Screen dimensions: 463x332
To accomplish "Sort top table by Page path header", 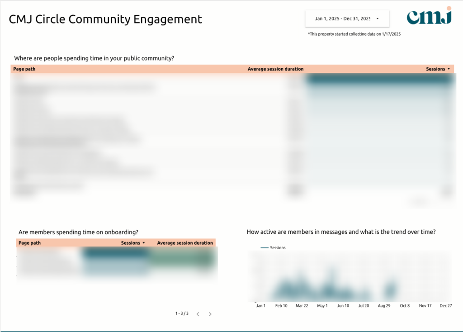I will tap(24, 69).
